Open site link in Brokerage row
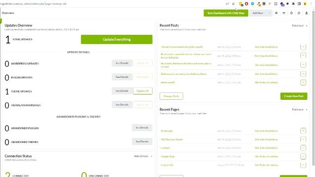 click(266, 131)
